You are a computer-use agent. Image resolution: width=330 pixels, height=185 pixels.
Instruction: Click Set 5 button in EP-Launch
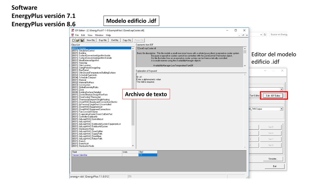[271, 127]
